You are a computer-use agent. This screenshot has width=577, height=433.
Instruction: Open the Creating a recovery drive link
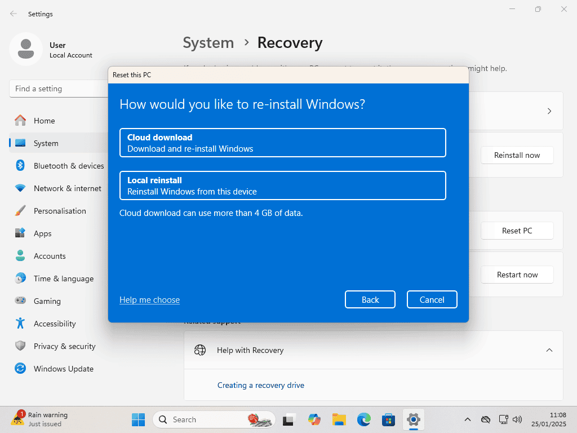point(260,385)
